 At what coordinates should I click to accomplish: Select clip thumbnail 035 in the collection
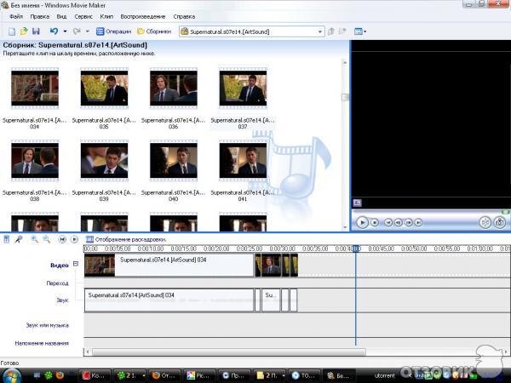[104, 89]
